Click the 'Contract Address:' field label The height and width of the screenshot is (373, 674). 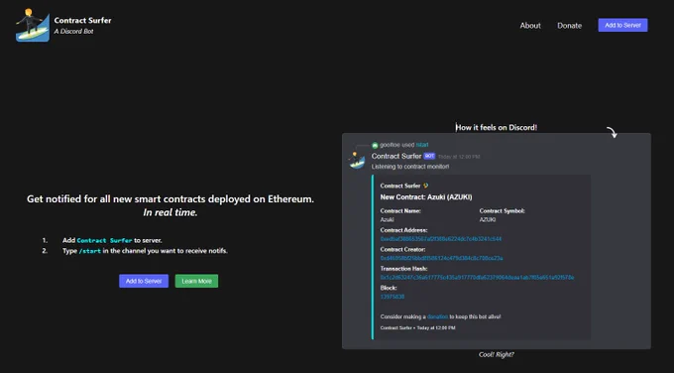click(x=403, y=230)
